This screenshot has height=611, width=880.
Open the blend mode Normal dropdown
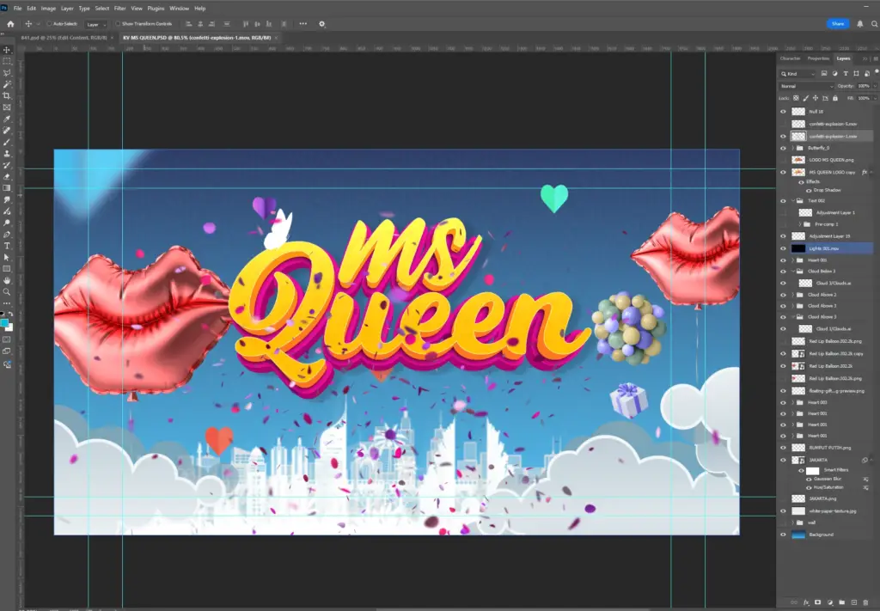805,86
